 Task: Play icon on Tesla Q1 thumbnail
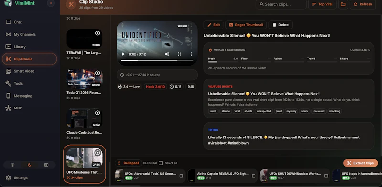98,73
